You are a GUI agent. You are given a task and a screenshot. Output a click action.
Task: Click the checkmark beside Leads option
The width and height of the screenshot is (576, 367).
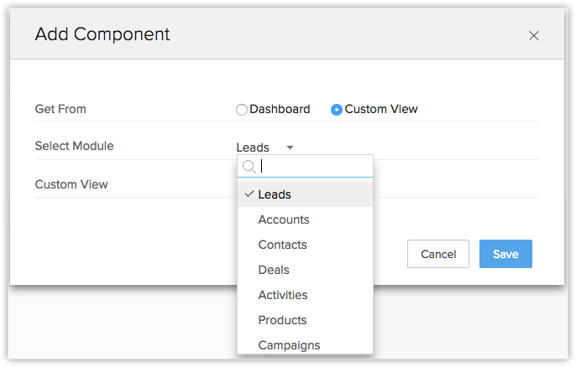(x=249, y=194)
